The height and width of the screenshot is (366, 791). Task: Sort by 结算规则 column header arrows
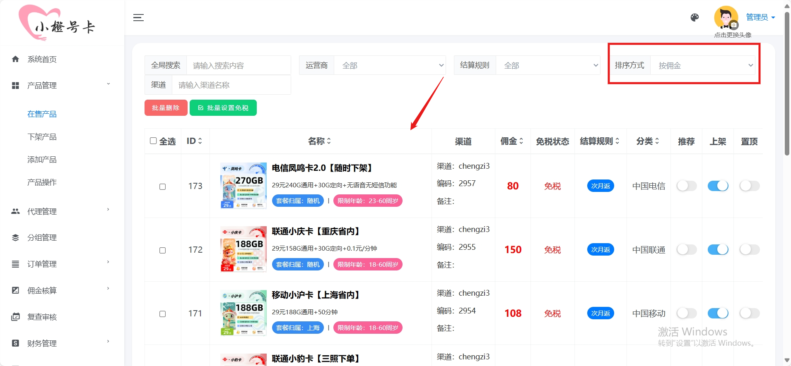(x=617, y=141)
